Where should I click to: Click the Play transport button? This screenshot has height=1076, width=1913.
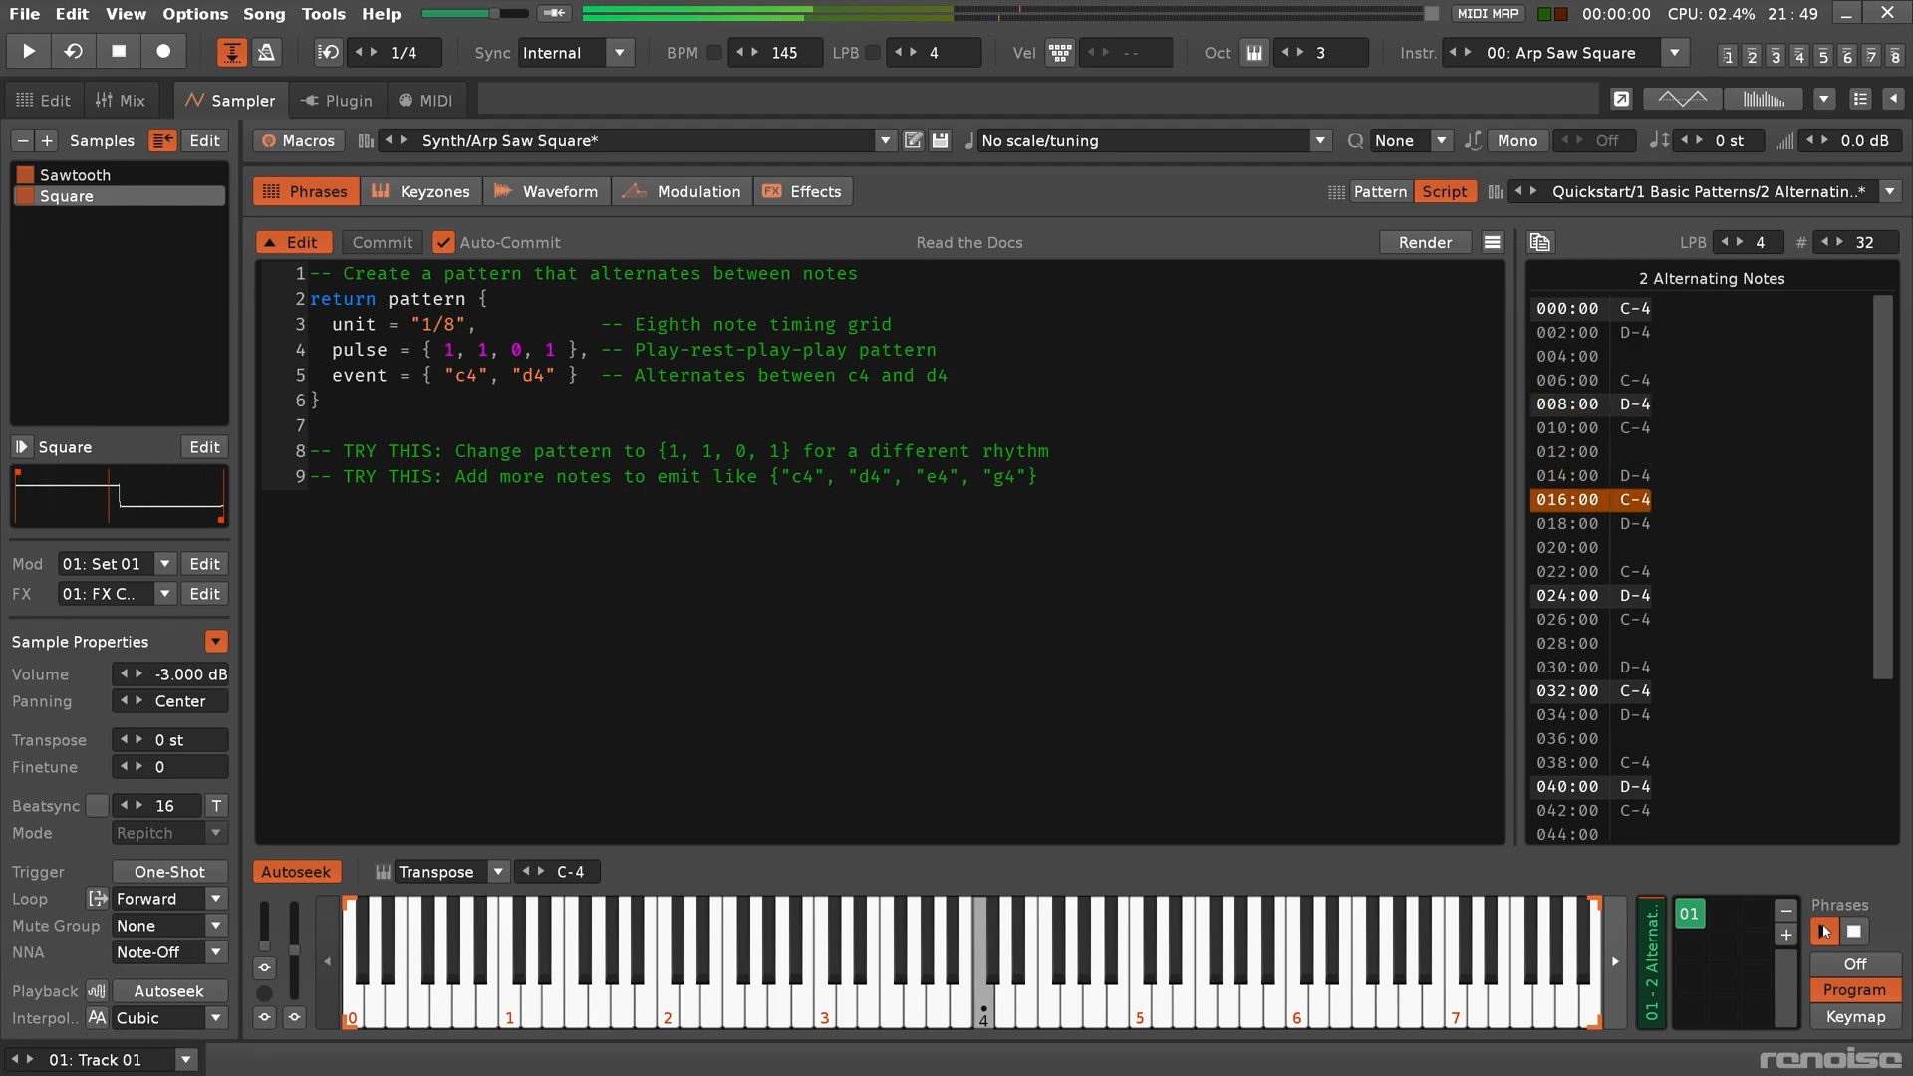(28, 52)
